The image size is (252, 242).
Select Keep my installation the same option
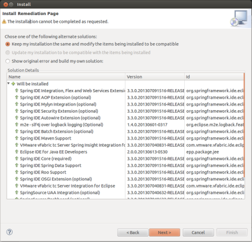click(8, 44)
